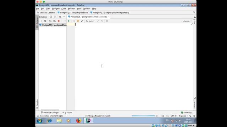This screenshot has width=227, height=127.
Task: Open Firefox from the taskbar
Action: (x=79, y=121)
